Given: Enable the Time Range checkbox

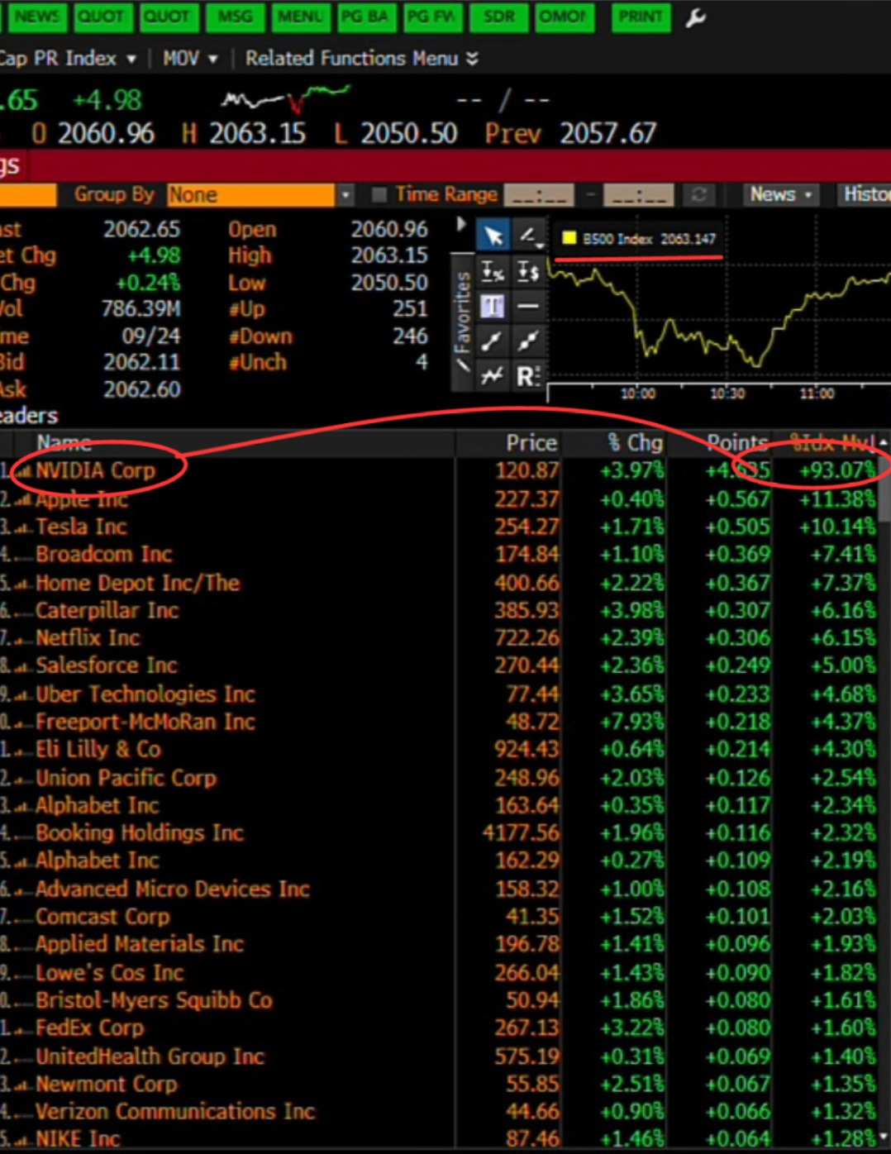Looking at the screenshot, I should point(379,195).
